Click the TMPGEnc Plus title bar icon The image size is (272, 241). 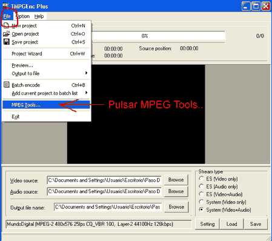coord(5,6)
